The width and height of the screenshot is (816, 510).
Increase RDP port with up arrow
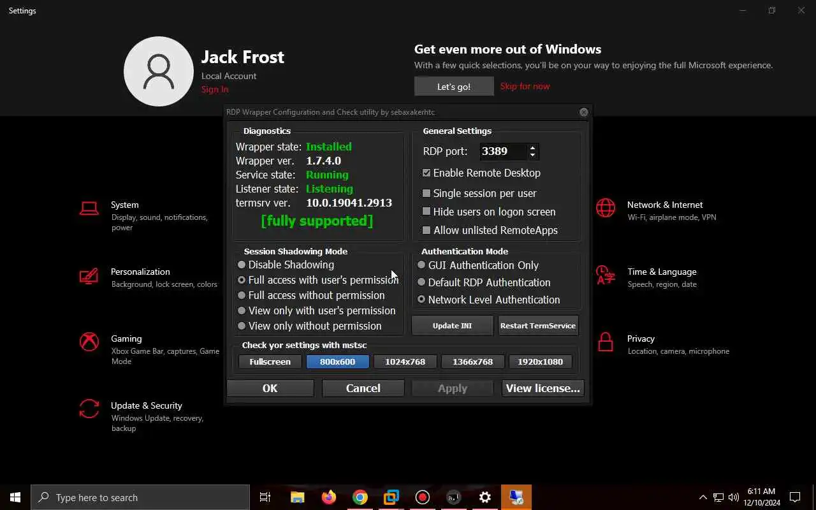click(x=532, y=148)
